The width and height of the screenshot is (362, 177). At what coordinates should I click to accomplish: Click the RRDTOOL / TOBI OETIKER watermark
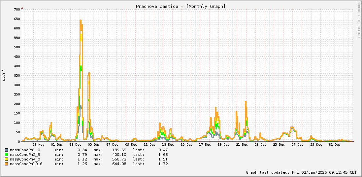(x=359, y=20)
